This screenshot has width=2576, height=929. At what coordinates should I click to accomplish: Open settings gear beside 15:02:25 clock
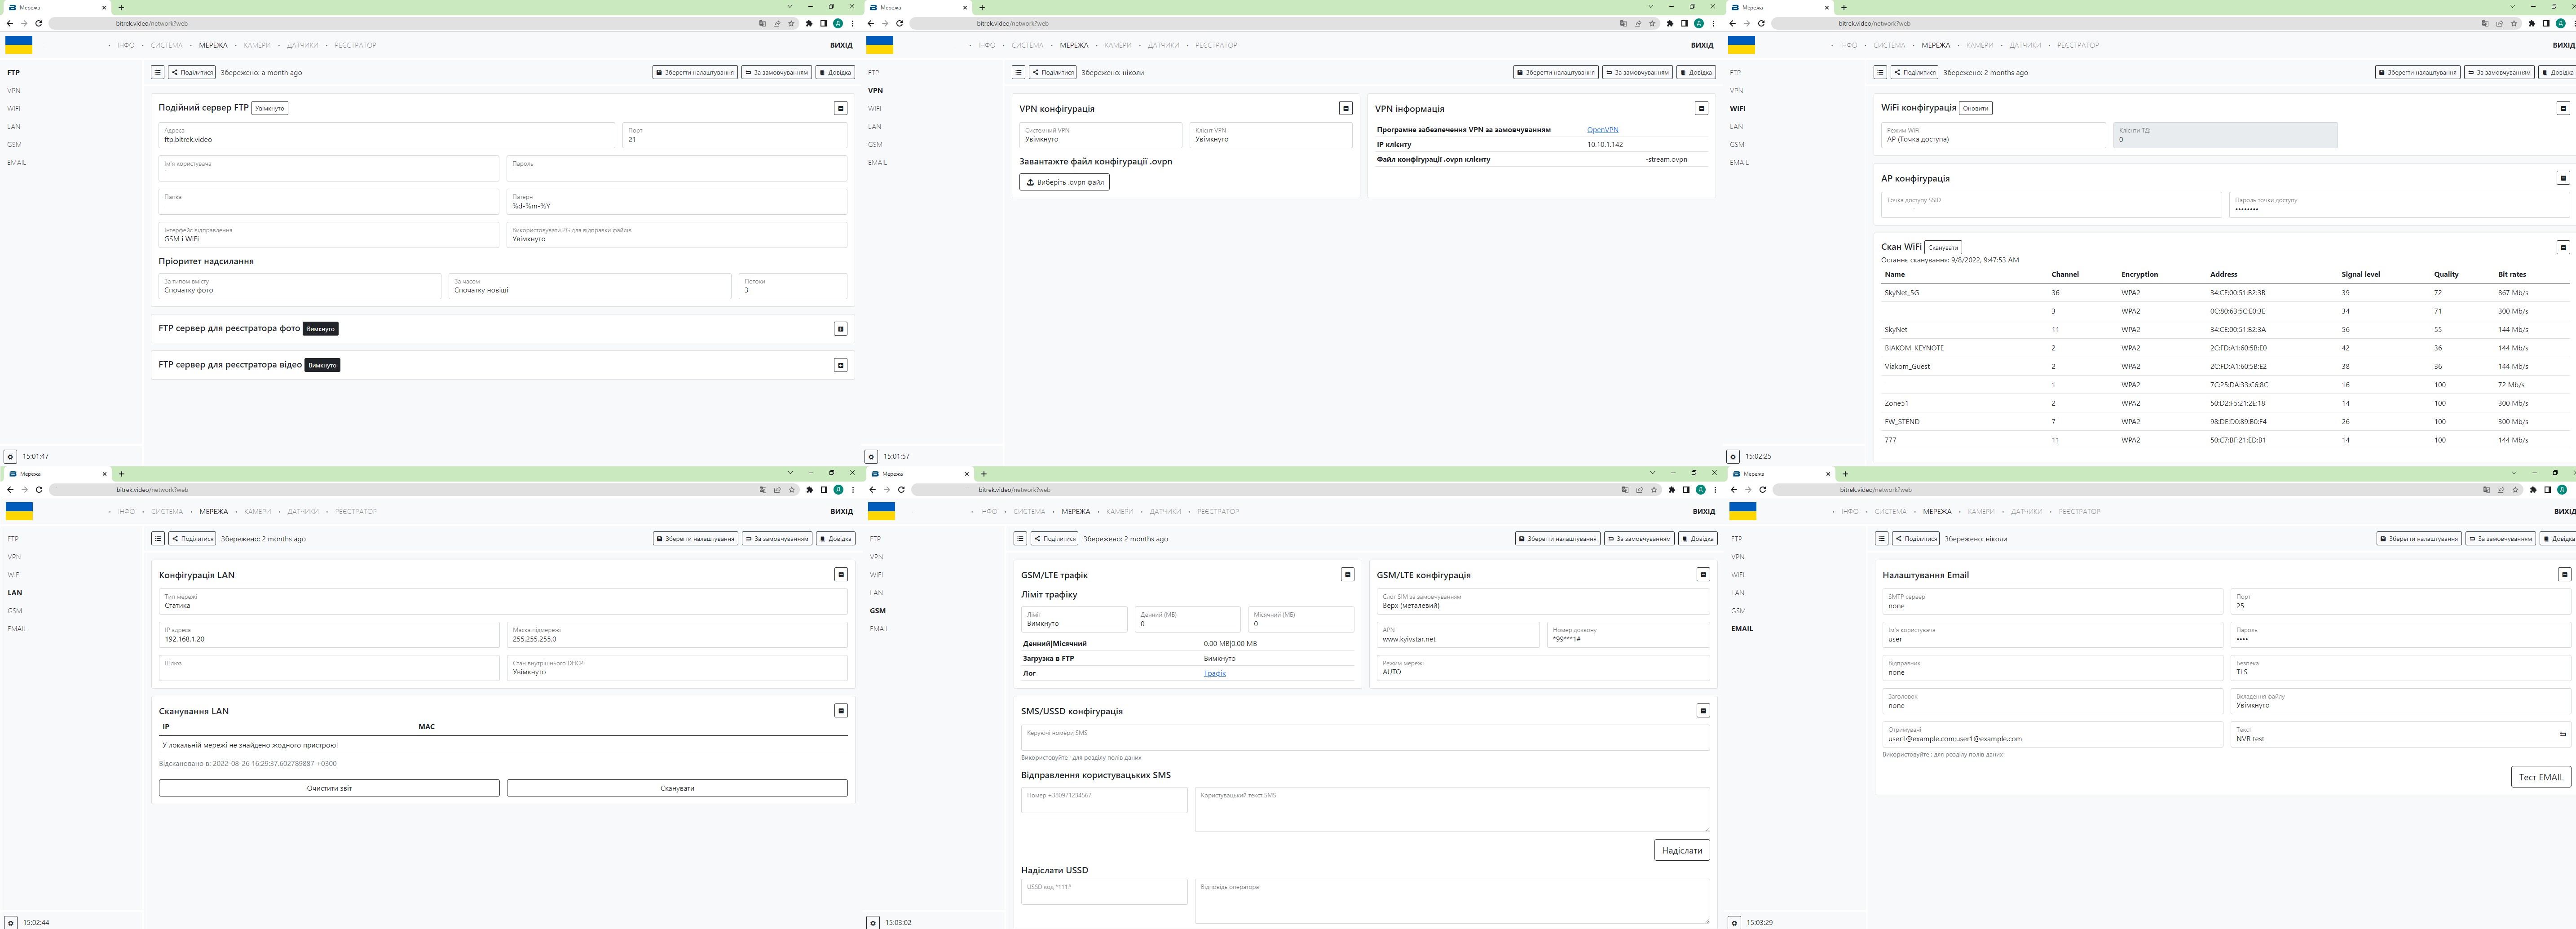click(1733, 456)
